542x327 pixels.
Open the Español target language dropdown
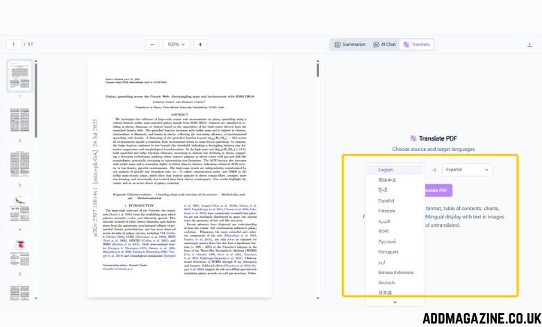[x=467, y=169]
